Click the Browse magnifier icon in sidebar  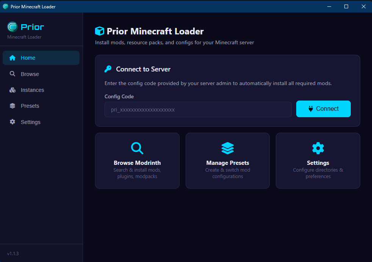coord(13,74)
